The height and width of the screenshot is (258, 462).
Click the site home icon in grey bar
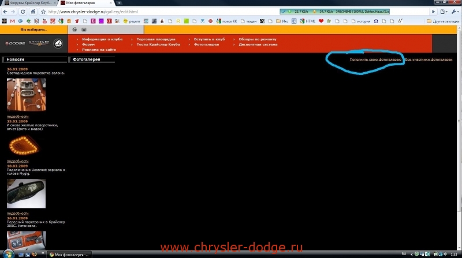[x=74, y=29]
